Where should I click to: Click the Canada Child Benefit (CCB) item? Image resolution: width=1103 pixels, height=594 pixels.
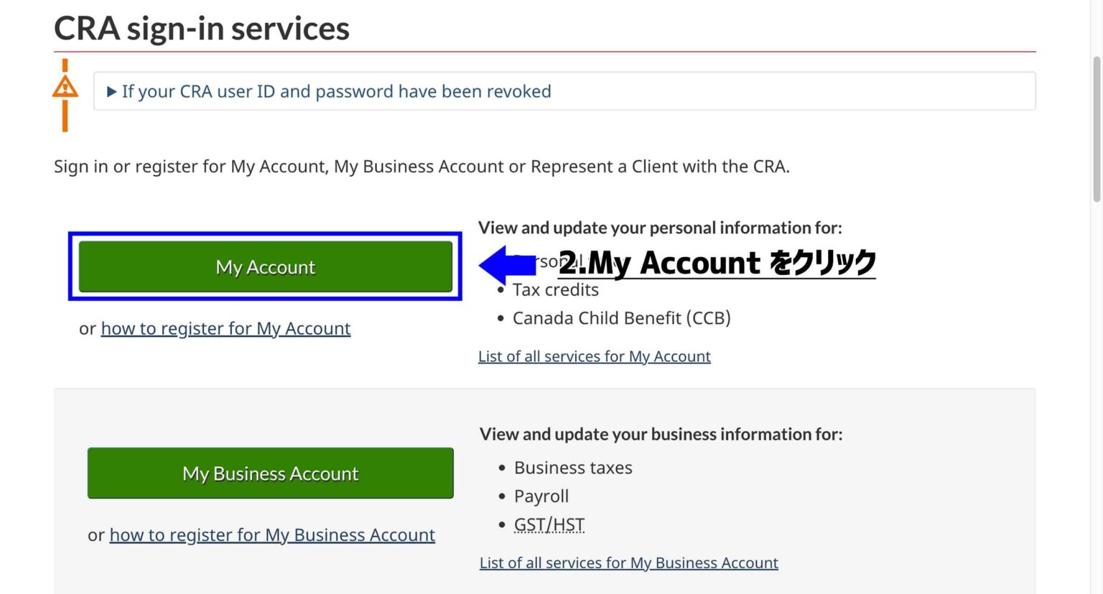(x=622, y=317)
